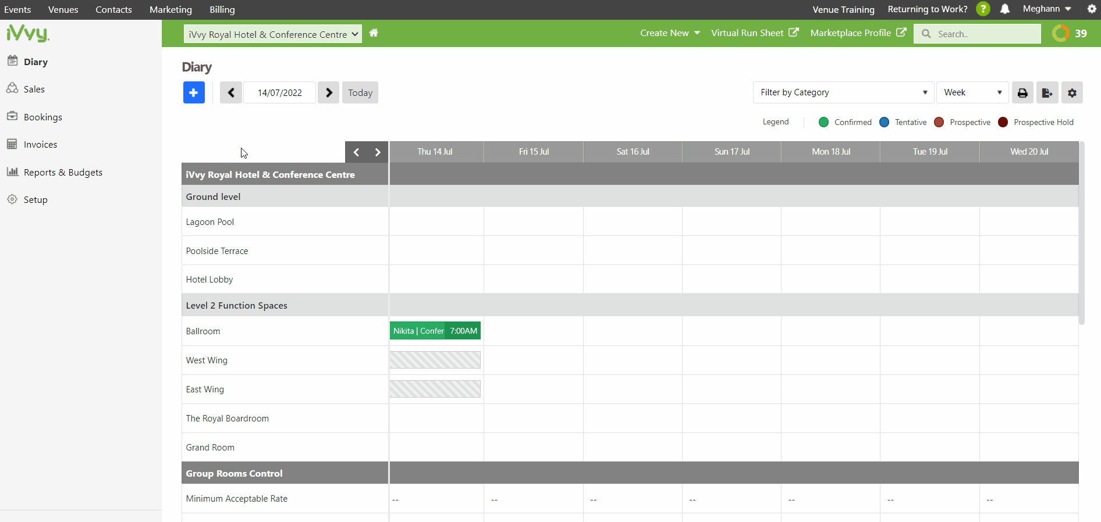Open Nikita Conference 7:00AM booking
The height and width of the screenshot is (522, 1101).
pos(435,331)
